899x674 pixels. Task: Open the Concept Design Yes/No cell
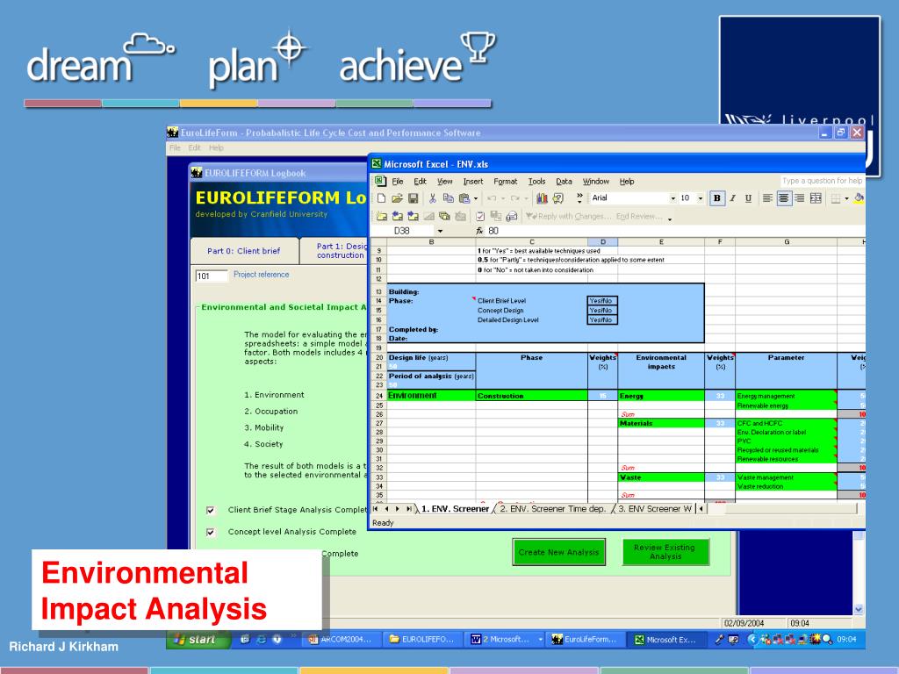602,310
